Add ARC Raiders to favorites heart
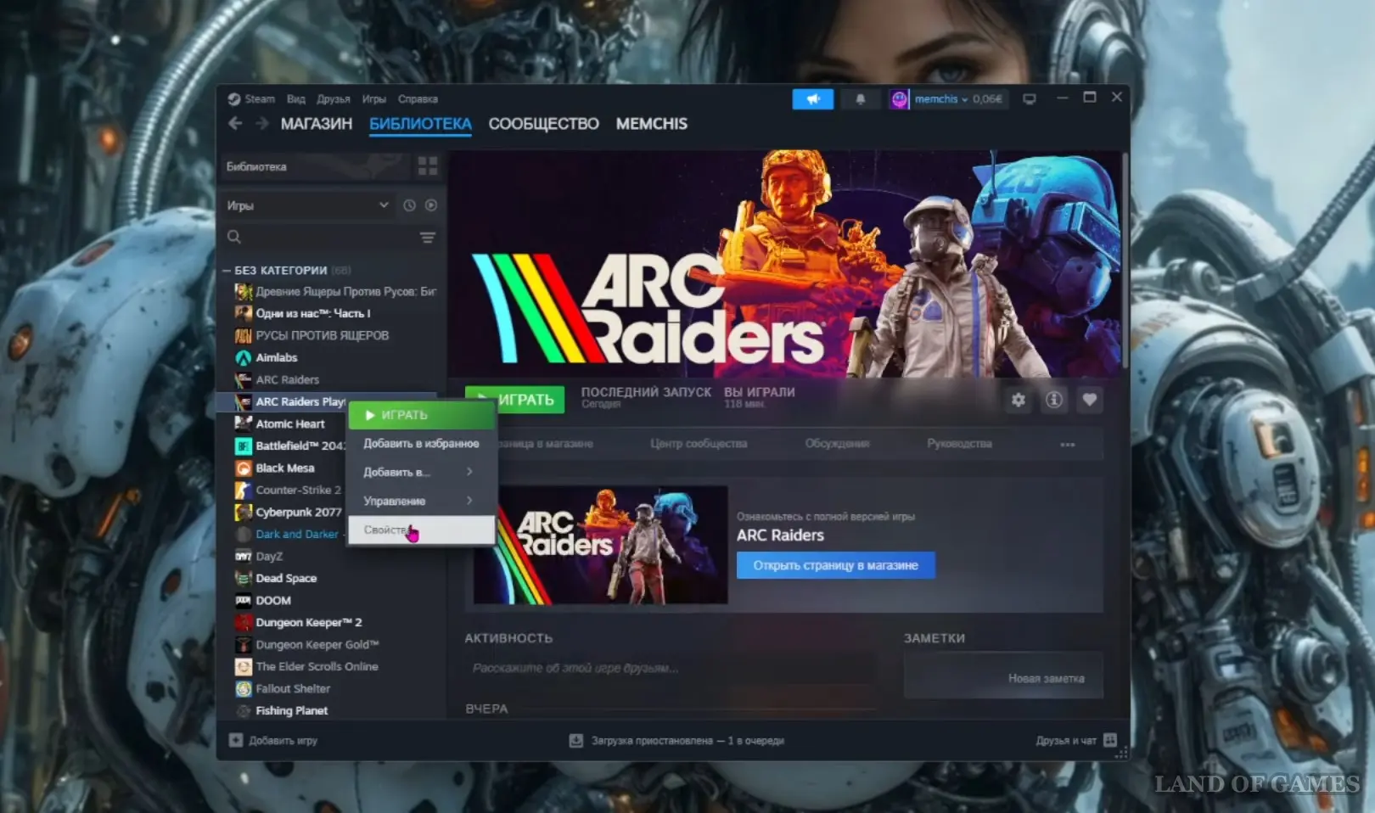Screen dimensions: 1375x813 (1089, 400)
